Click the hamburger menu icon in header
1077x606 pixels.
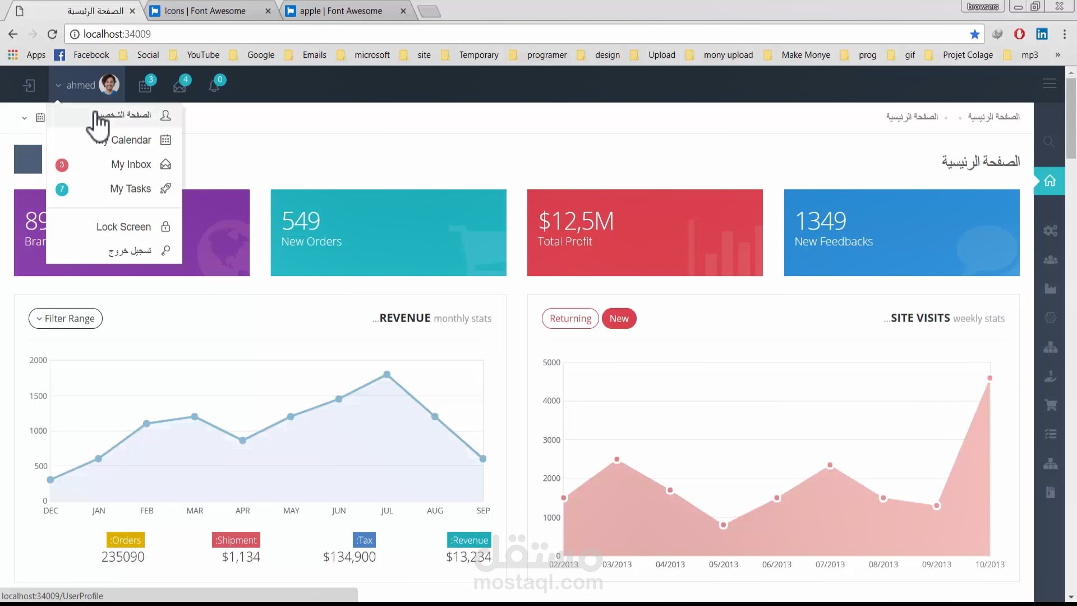pos(1049,84)
